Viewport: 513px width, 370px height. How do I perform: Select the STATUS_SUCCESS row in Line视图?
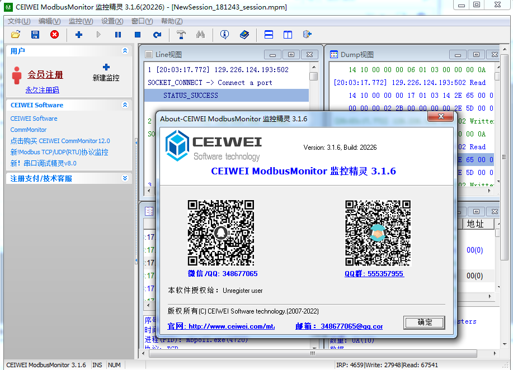pyautogui.click(x=227, y=96)
